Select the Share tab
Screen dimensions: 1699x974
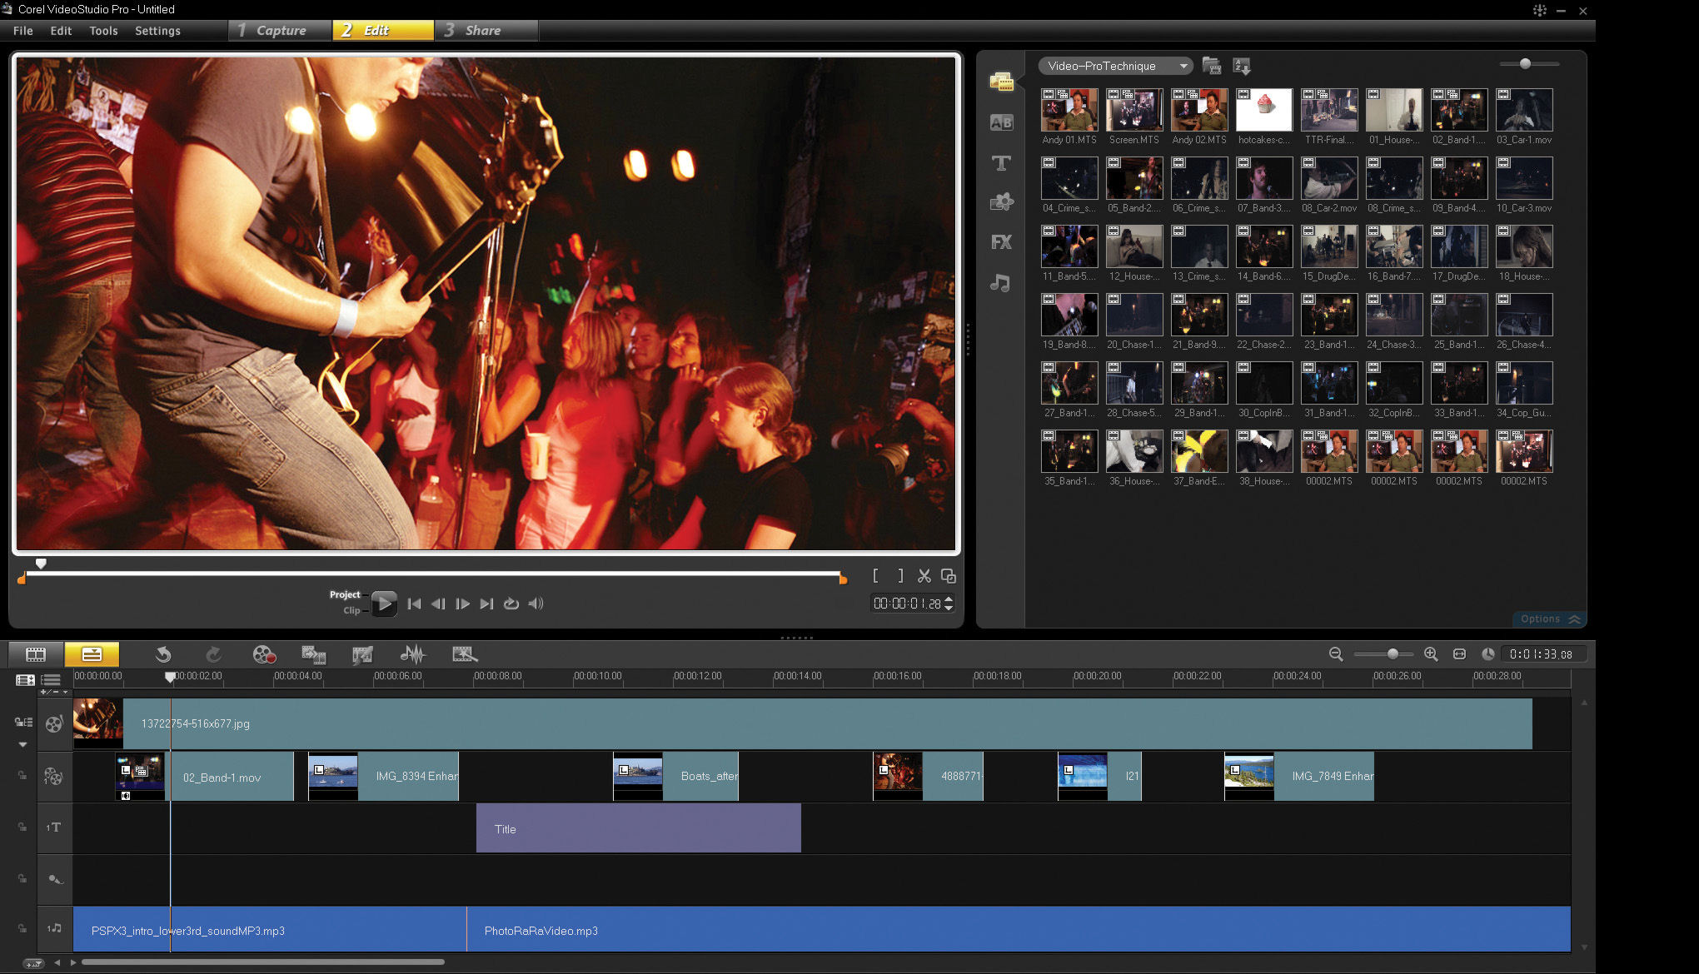tap(483, 29)
